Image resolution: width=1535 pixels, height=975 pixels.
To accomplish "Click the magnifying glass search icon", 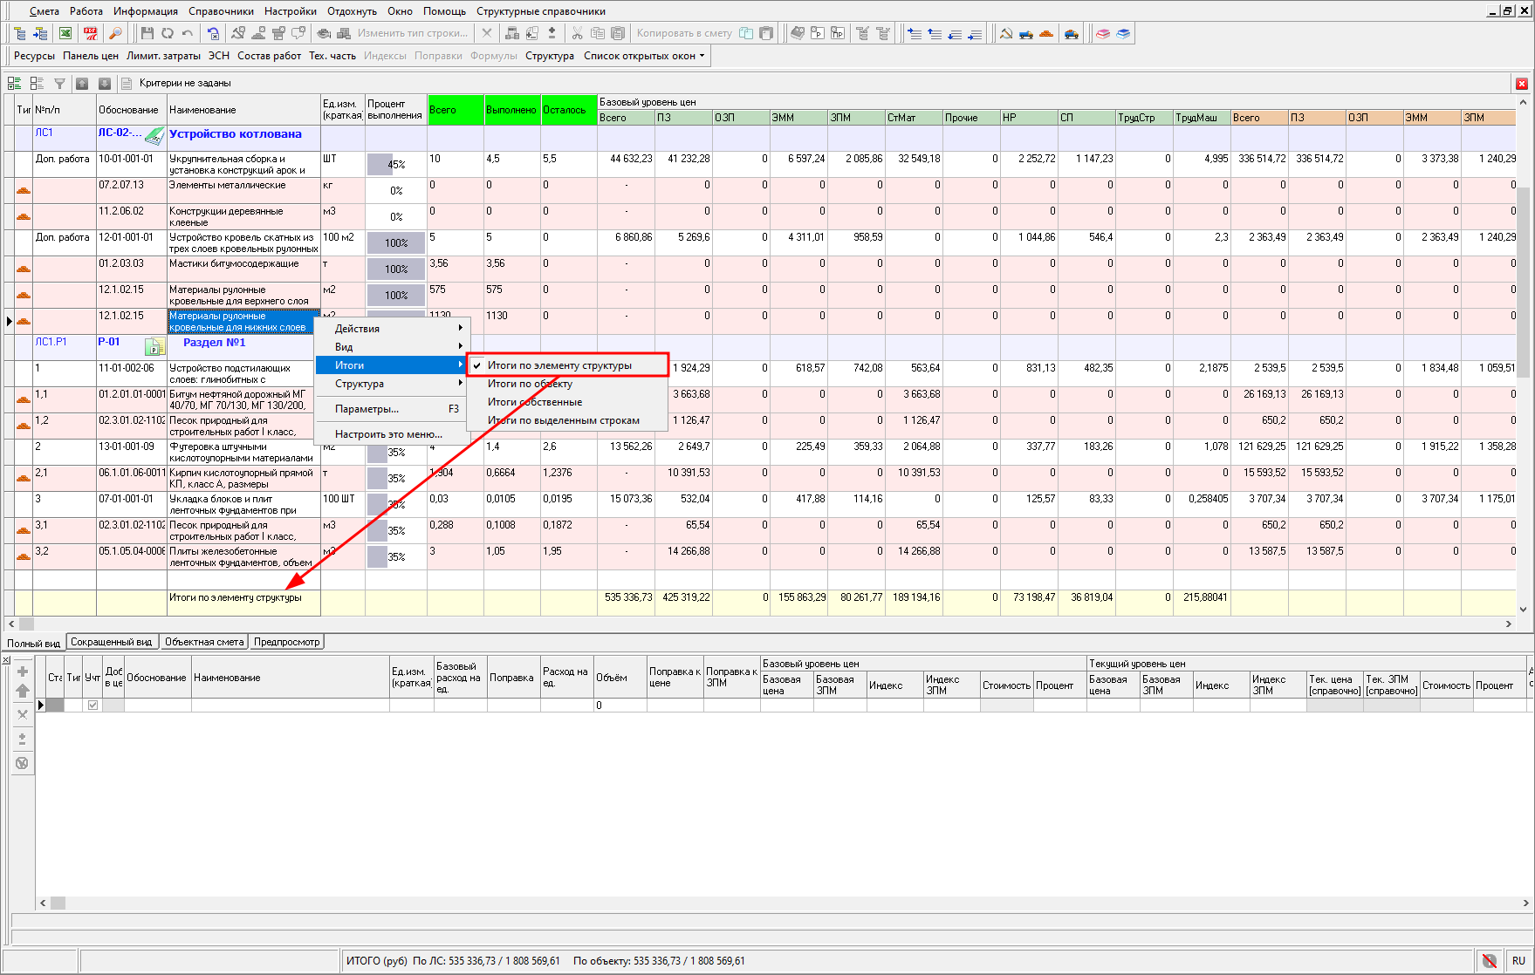I will pos(115,34).
